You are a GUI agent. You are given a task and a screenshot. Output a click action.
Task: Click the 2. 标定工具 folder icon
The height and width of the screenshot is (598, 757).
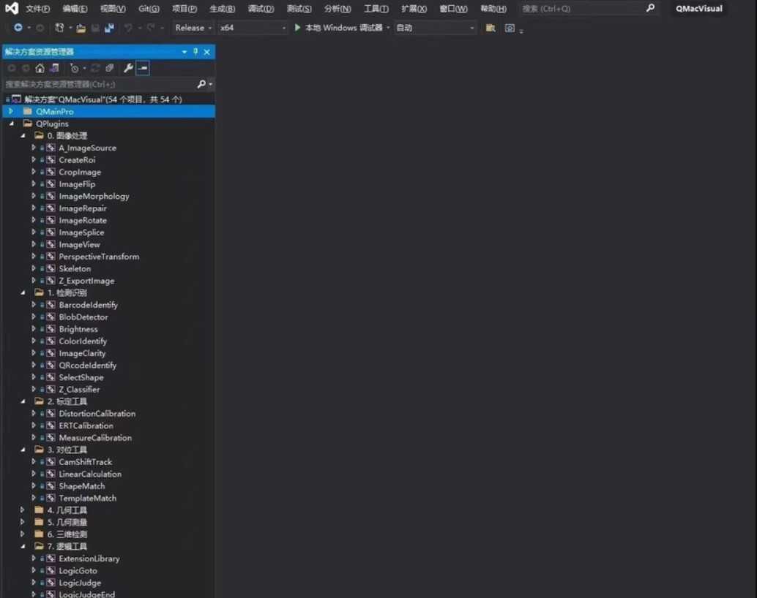[x=39, y=401]
